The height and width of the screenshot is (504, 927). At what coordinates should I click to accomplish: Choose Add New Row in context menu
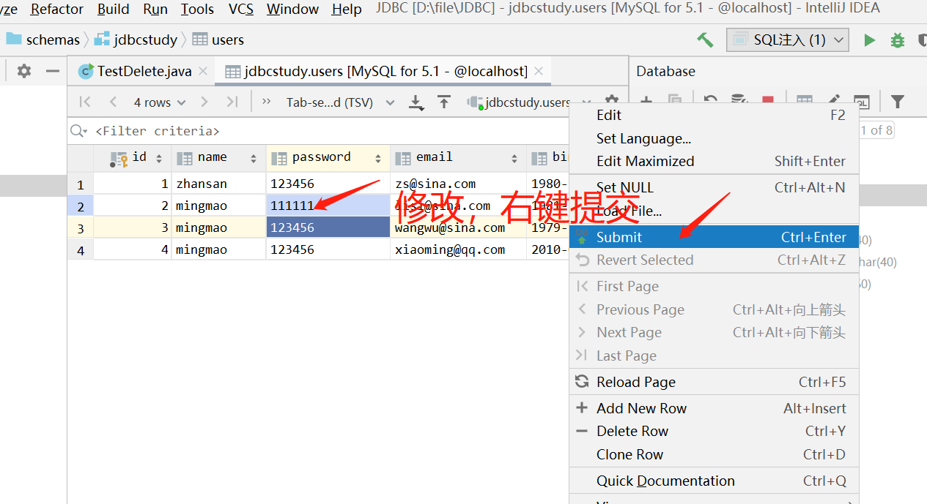714,408
